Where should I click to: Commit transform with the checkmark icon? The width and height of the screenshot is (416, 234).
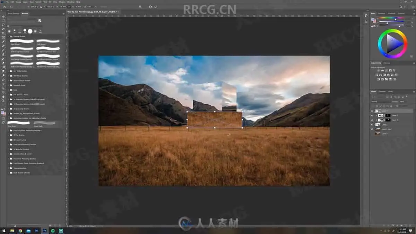(156, 7)
